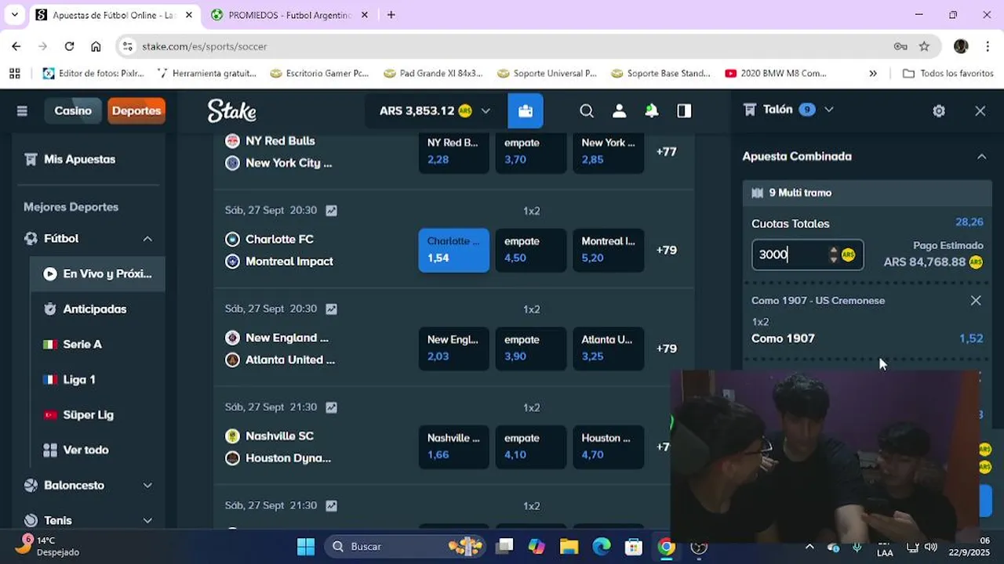Select New England odds 2,03
This screenshot has height=564, width=1004.
pyautogui.click(x=453, y=349)
